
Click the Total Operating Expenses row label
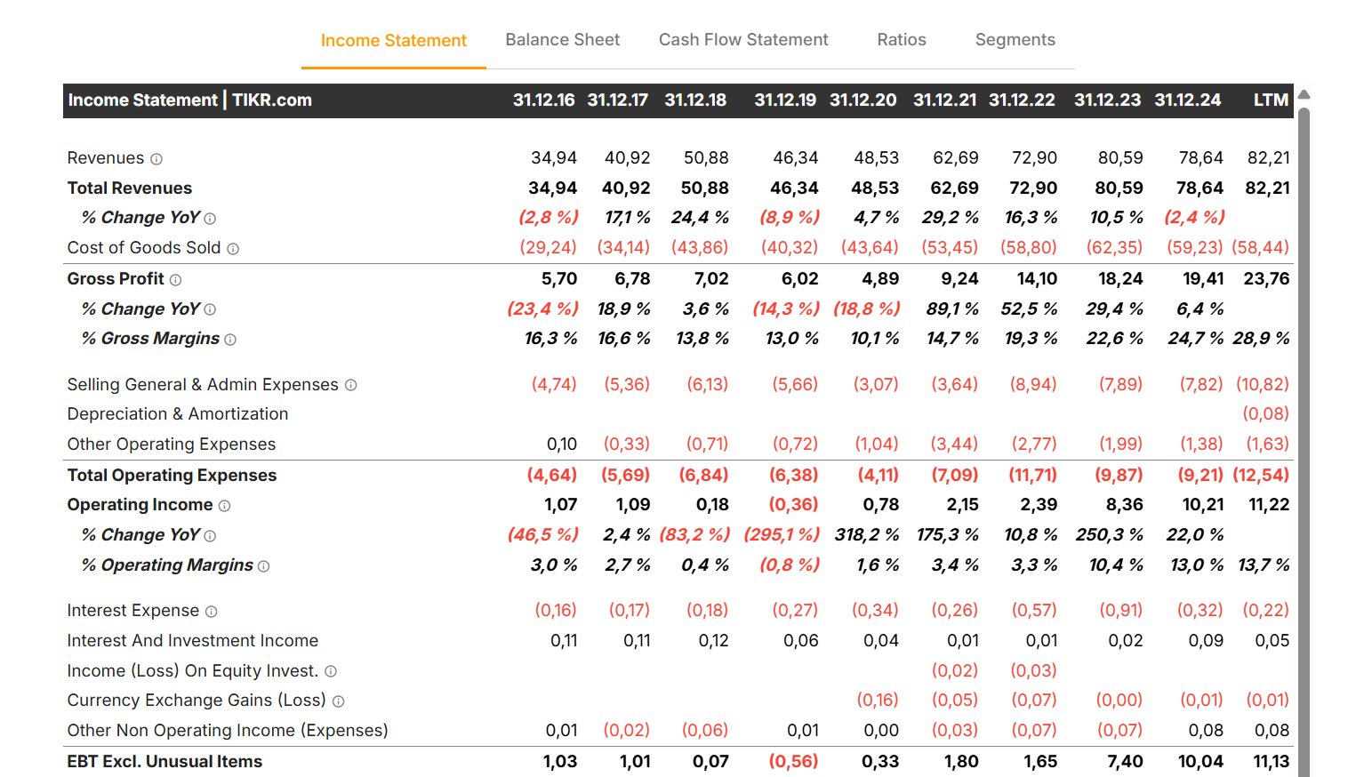click(x=172, y=476)
